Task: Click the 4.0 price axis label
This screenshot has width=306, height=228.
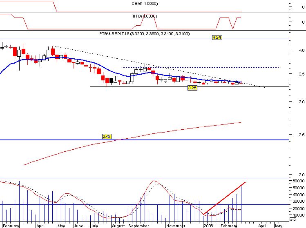Action: pos(302,51)
